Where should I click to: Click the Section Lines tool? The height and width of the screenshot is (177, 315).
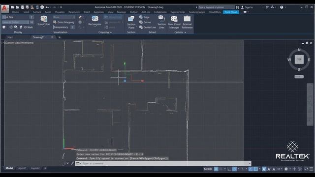pyautogui.click(x=161, y=22)
